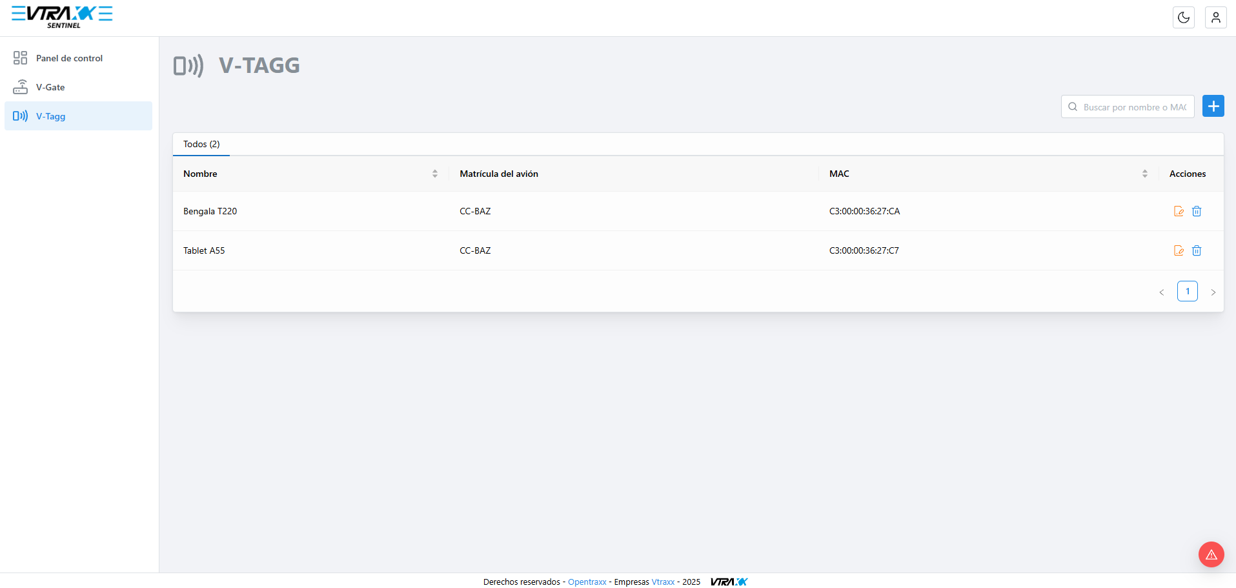The width and height of the screenshot is (1236, 588).
Task: Delete the Tablet A55 entry
Action: [1197, 250]
